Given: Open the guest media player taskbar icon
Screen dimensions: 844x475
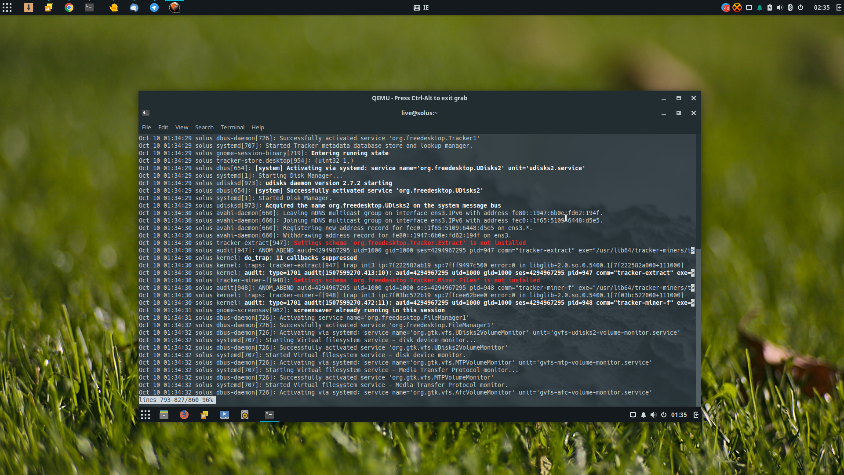Looking at the screenshot, I should [x=225, y=415].
